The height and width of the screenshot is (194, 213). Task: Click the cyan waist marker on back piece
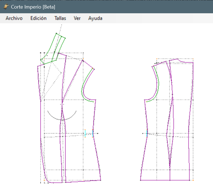147,133
